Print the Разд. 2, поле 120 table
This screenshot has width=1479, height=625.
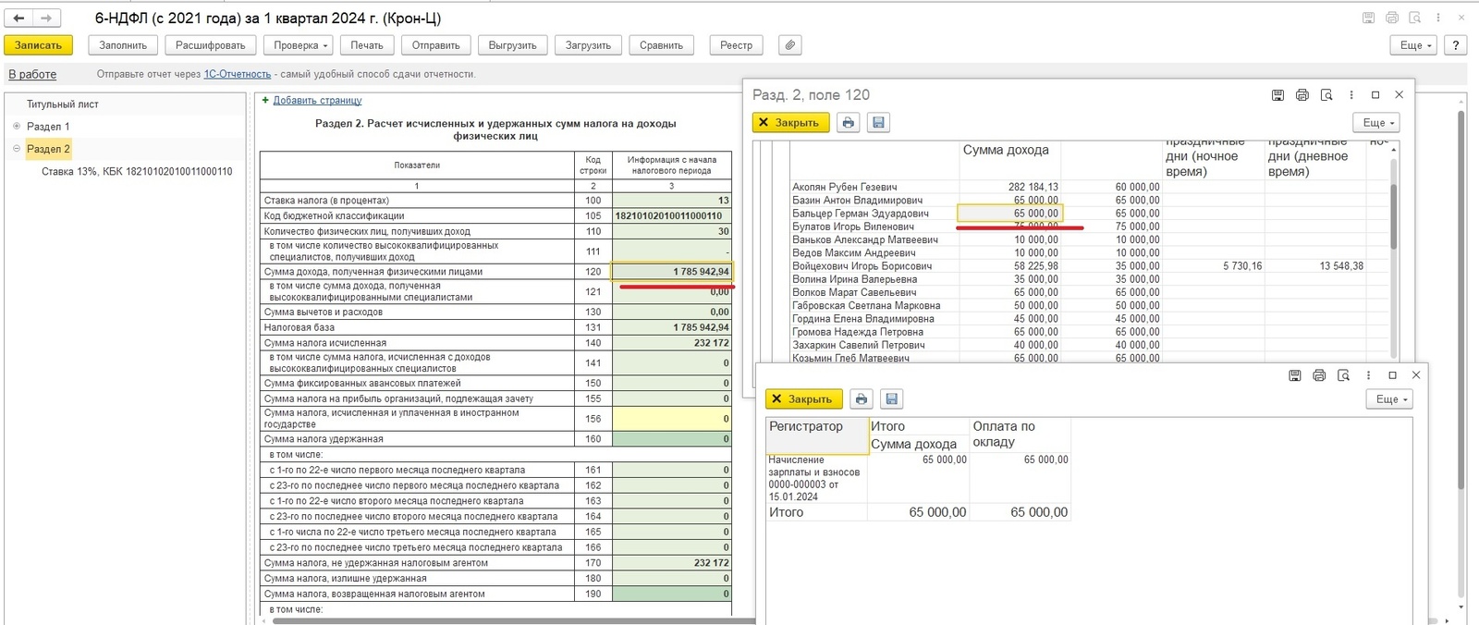tap(849, 122)
